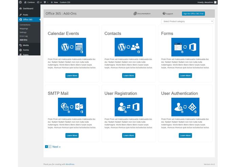Open Connections submenu item
Image resolution: width=236 pixels, height=167 pixels.
tap(25, 25)
